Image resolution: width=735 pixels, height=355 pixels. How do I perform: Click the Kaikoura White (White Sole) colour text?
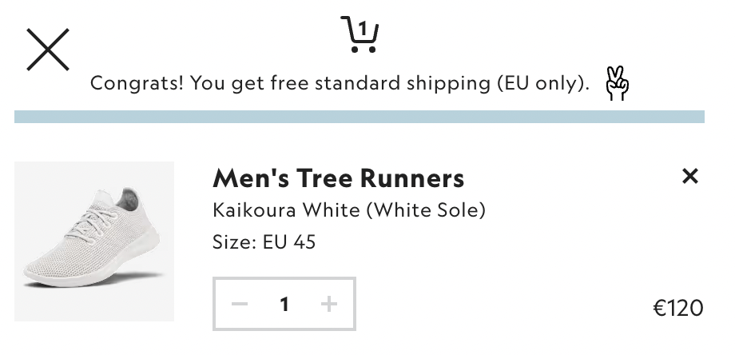pos(349,210)
